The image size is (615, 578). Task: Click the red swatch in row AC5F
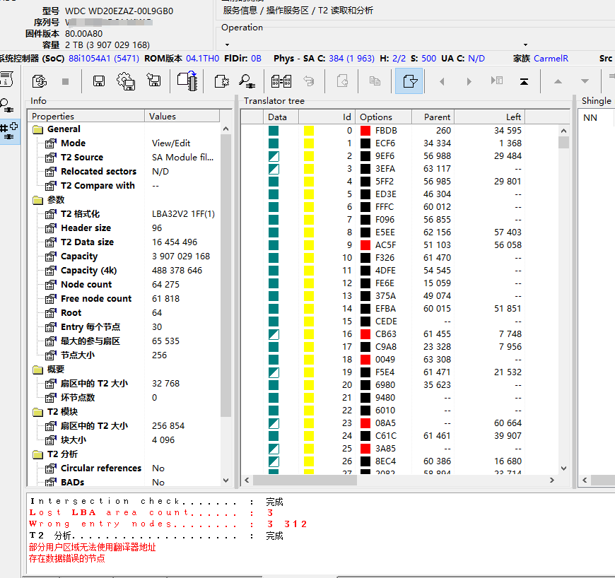[365, 245]
